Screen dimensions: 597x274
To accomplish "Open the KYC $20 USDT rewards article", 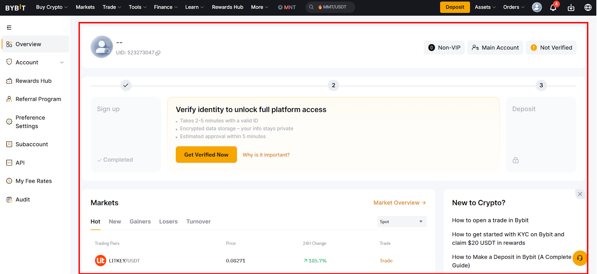I will pyautogui.click(x=508, y=239).
